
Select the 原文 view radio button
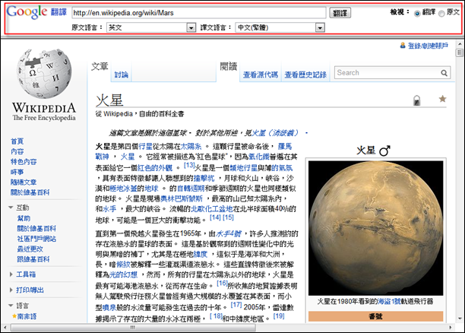pyautogui.click(x=441, y=14)
